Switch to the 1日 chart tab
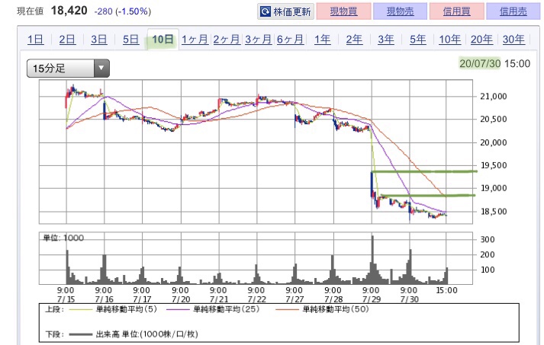Screen dimensions: 544x345 pos(35,40)
